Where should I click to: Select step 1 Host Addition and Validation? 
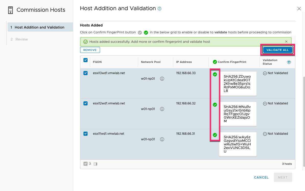click(40, 27)
